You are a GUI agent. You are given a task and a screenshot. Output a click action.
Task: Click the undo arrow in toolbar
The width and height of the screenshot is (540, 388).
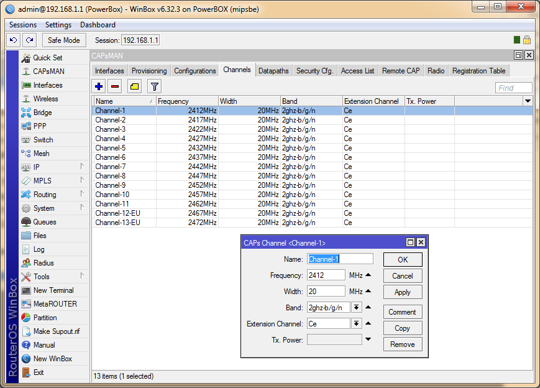point(13,40)
